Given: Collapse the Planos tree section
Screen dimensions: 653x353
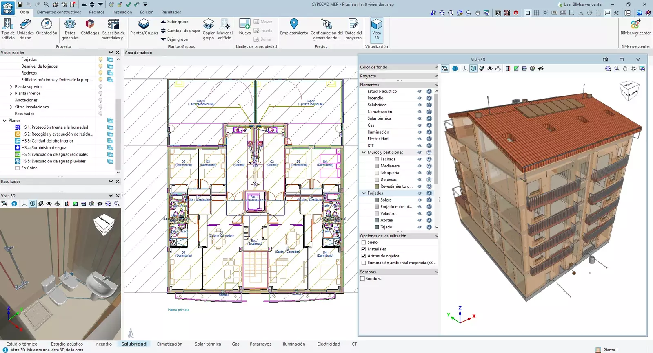Looking at the screenshot, I should [x=4, y=121].
